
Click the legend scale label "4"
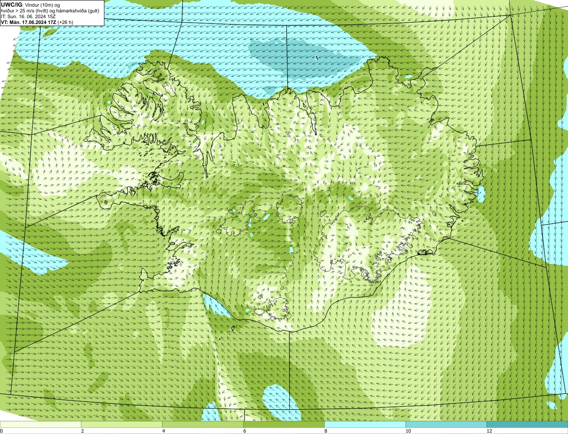point(163,431)
